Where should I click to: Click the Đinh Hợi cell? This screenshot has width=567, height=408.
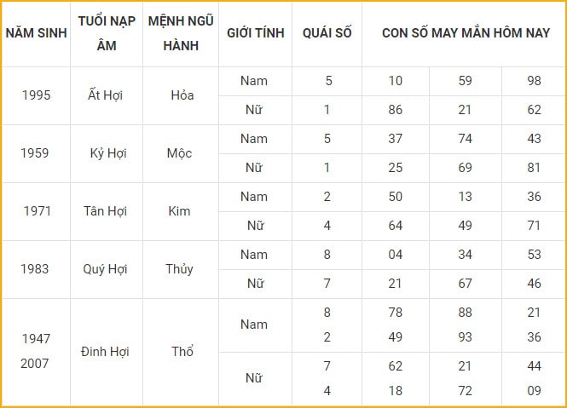click(x=105, y=351)
